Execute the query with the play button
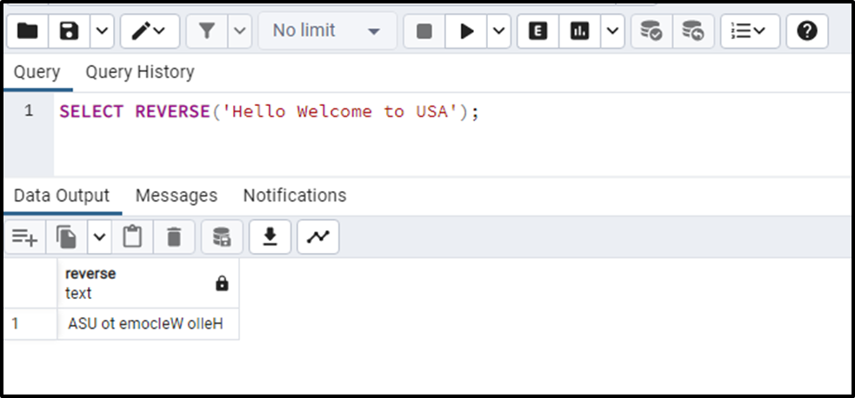The width and height of the screenshot is (855, 398). 466,31
